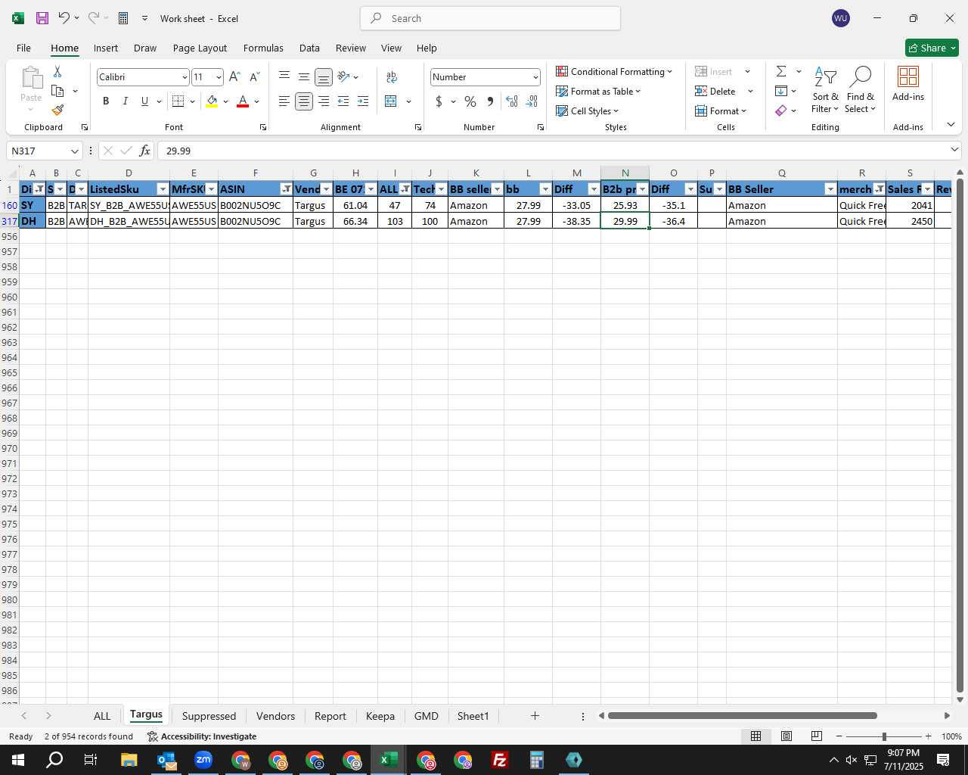
Task: Open the Calibri font name dropdown
Action: [184, 77]
